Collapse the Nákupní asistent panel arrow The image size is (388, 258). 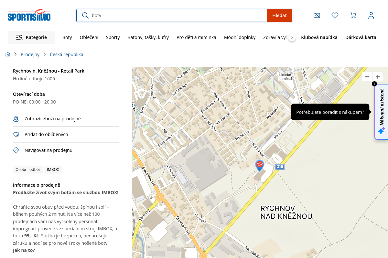point(374,84)
